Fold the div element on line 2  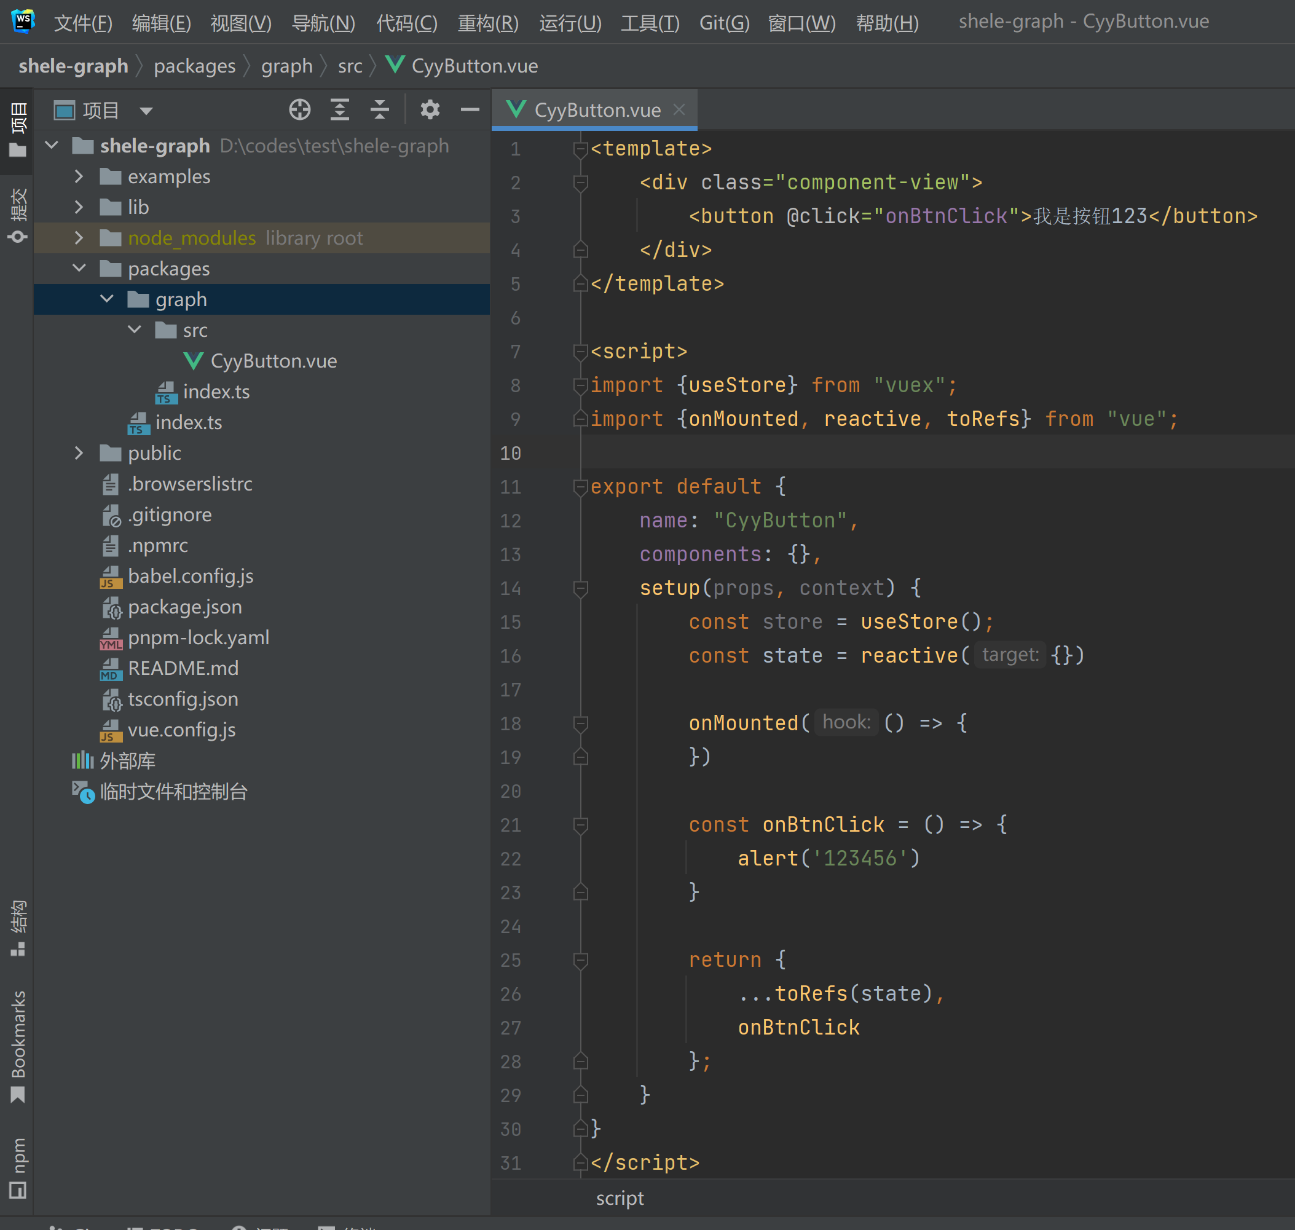pyautogui.click(x=580, y=183)
